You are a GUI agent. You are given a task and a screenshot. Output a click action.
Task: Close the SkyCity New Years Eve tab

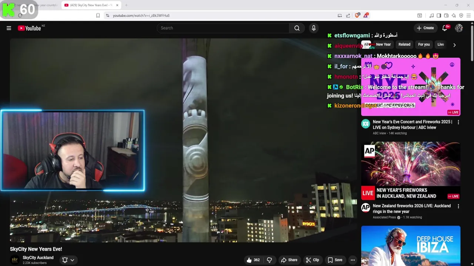point(117,5)
